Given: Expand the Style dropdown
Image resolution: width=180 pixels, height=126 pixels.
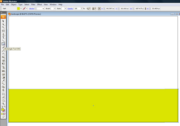Looking at the screenshot, I should tap(65, 8).
